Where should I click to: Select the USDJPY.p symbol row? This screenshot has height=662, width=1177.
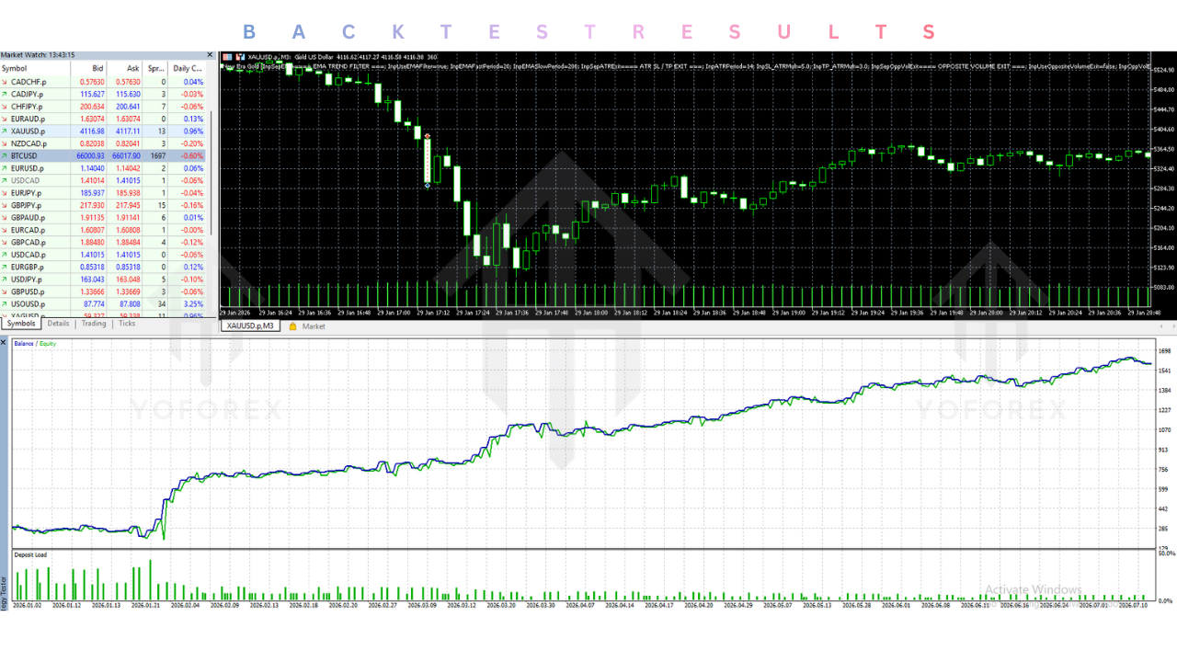tap(103, 280)
